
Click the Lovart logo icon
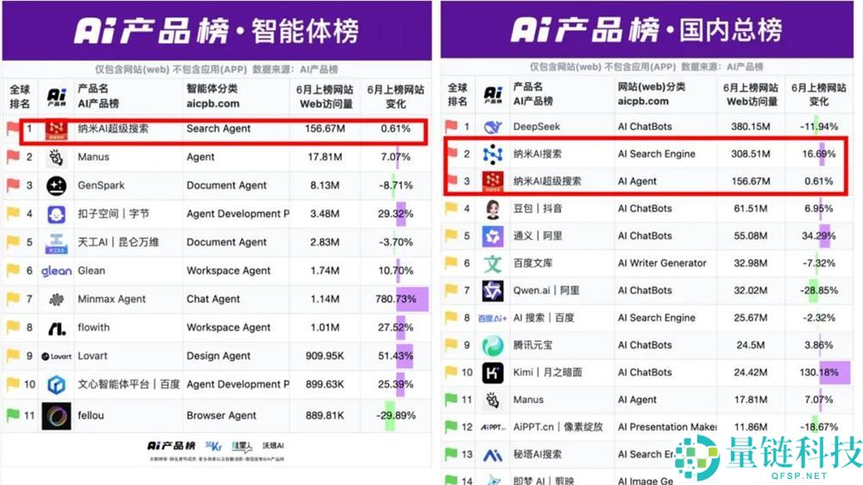tap(57, 356)
